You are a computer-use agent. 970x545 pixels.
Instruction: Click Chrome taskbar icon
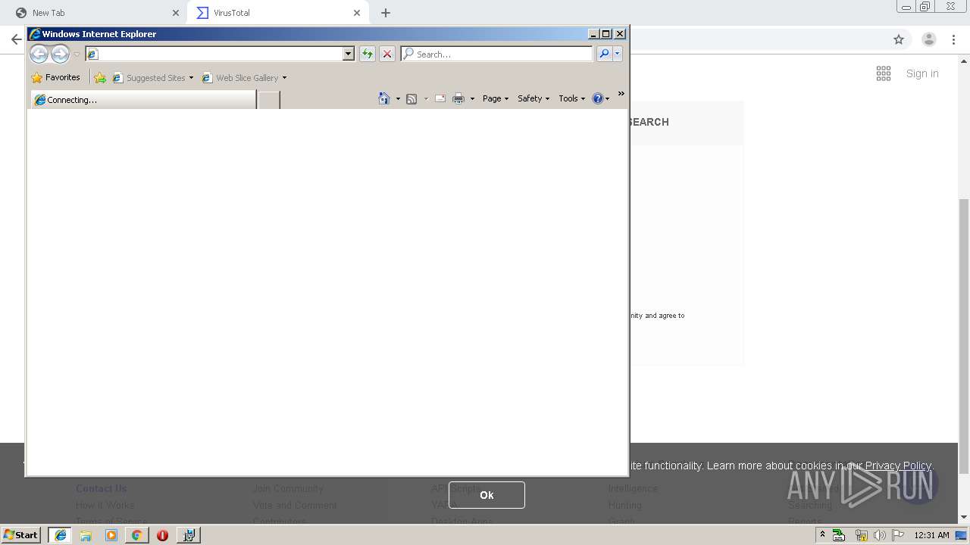[x=136, y=535]
